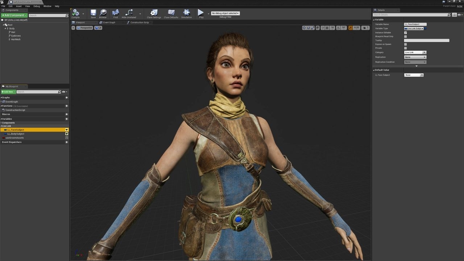Open Perspective view mode menu

(84, 28)
